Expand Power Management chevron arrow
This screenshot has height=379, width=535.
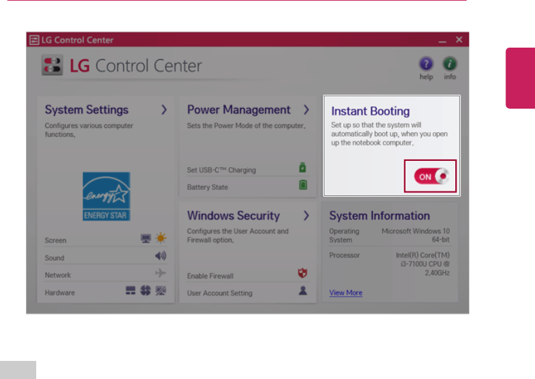tap(306, 109)
